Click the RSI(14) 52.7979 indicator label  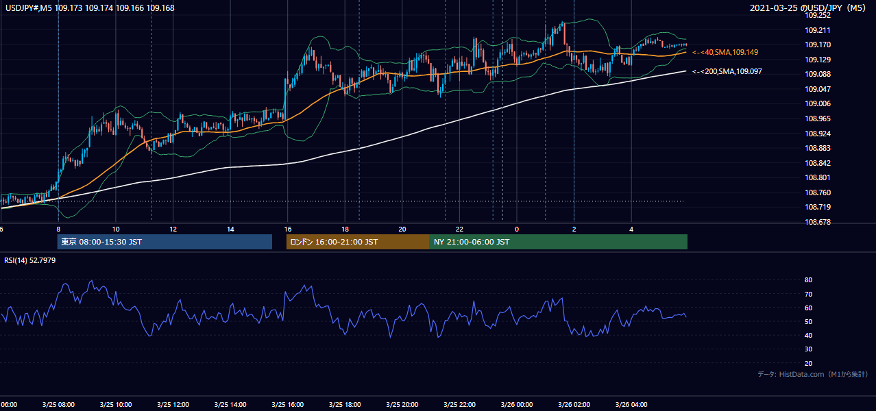pyautogui.click(x=30, y=260)
